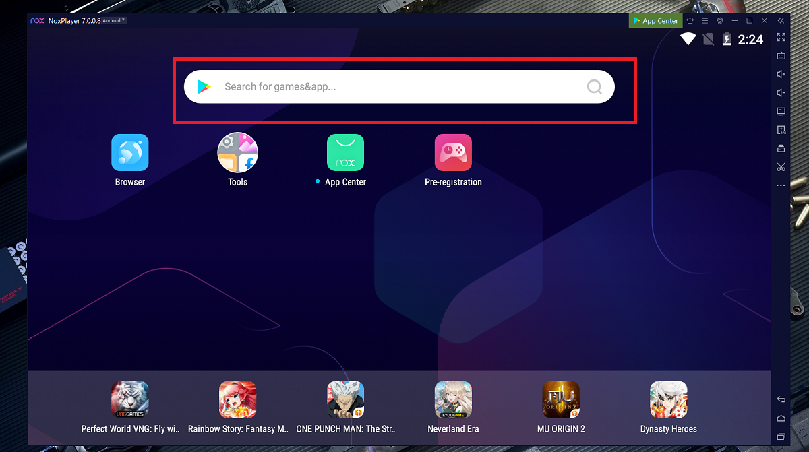Open the Browser app
This screenshot has height=452, width=809.
(130, 153)
